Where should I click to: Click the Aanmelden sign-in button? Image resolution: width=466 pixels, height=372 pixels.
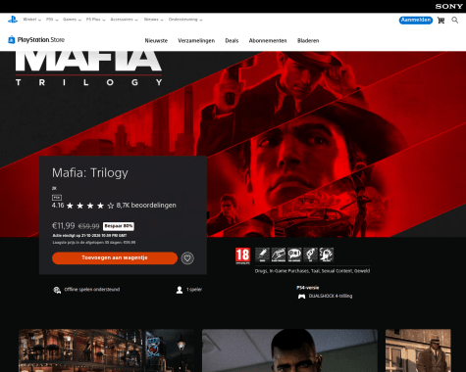pos(416,21)
